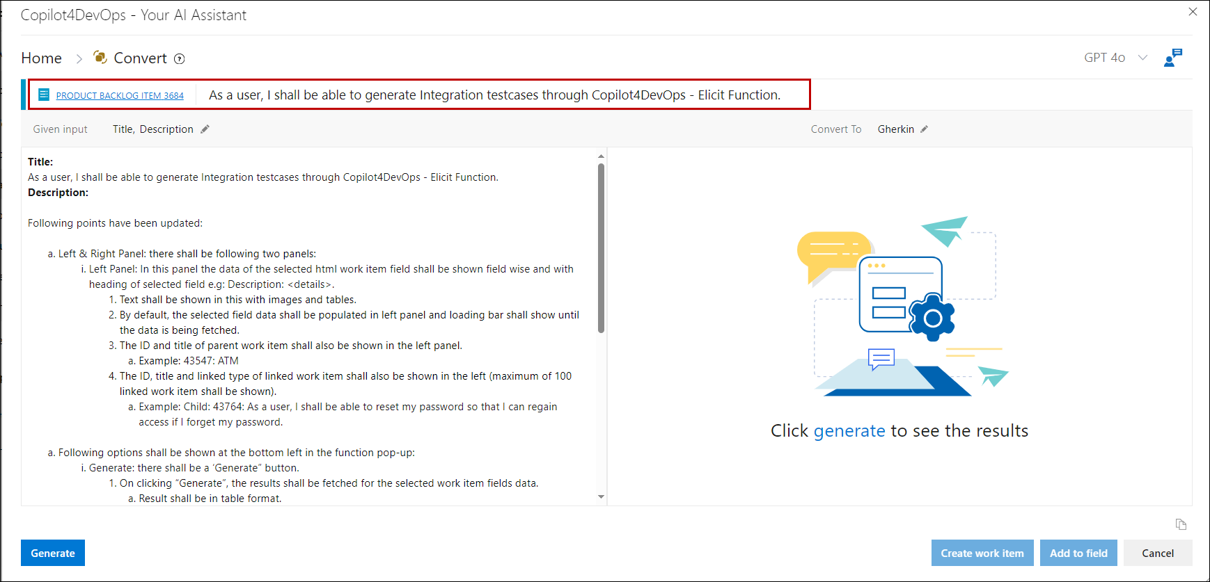The width and height of the screenshot is (1210, 582).
Task: Edit the Gherkin convert-to pencil icon
Action: click(x=924, y=129)
